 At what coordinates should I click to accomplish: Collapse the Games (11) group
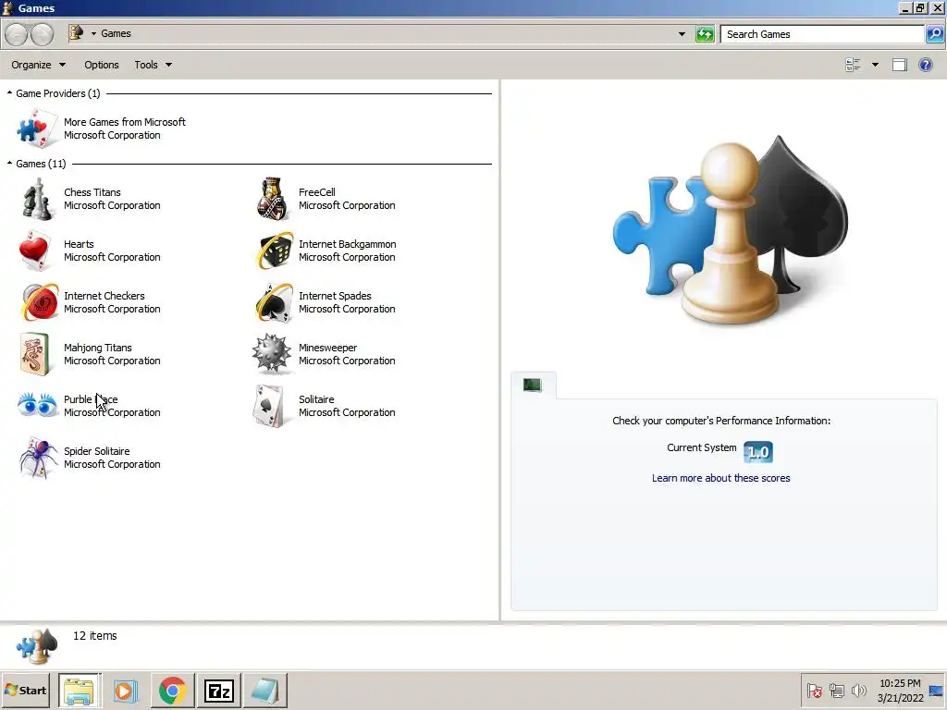(9, 163)
